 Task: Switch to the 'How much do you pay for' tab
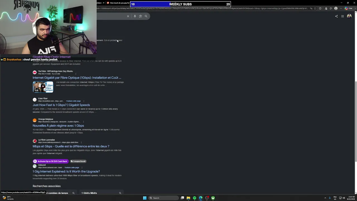click(119, 3)
